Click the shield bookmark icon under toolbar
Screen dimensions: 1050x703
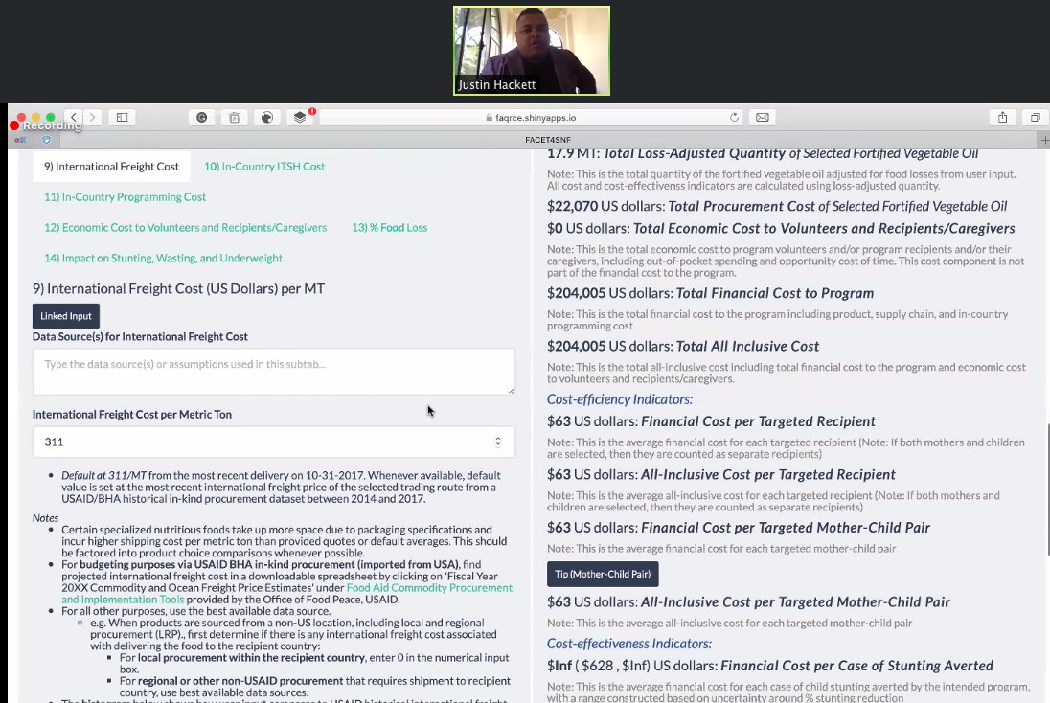pos(46,140)
